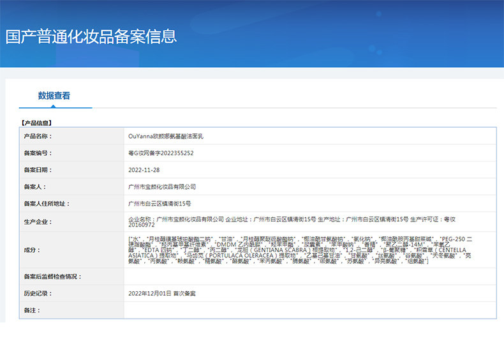This screenshot has height=348, width=504.
Task: Click the 备案人住所地址 row label
Action: point(46,204)
